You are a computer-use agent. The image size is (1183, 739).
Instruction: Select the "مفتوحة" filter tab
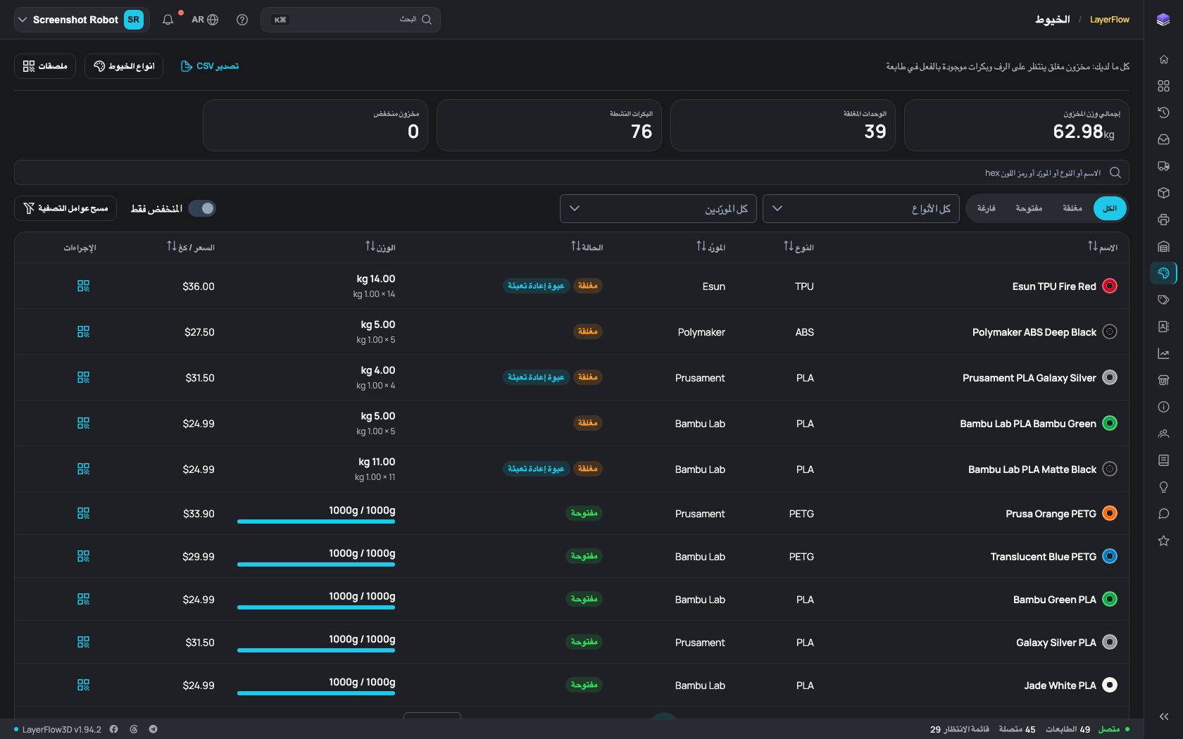1029,208
